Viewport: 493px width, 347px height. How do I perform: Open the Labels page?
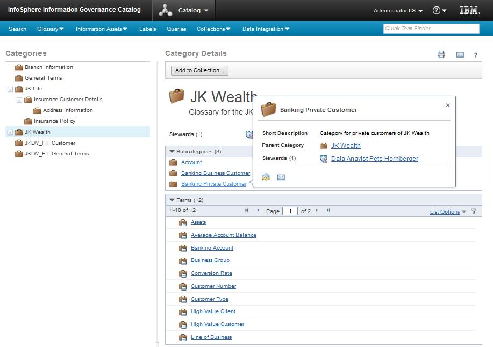point(147,29)
